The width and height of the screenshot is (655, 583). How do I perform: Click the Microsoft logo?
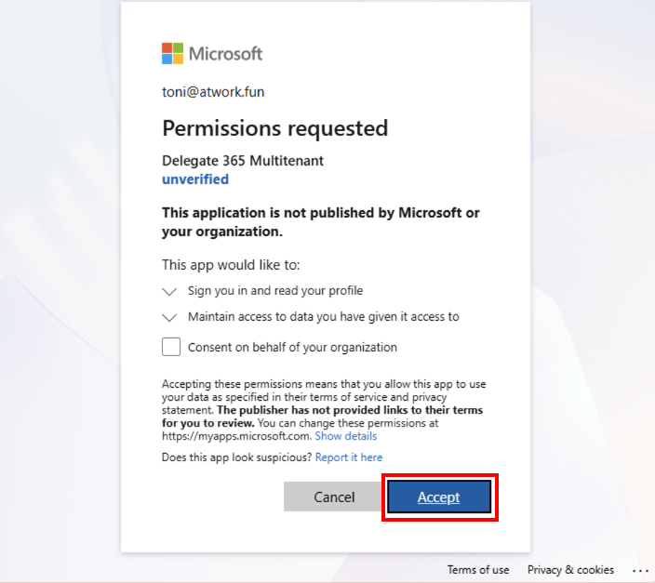[212, 53]
